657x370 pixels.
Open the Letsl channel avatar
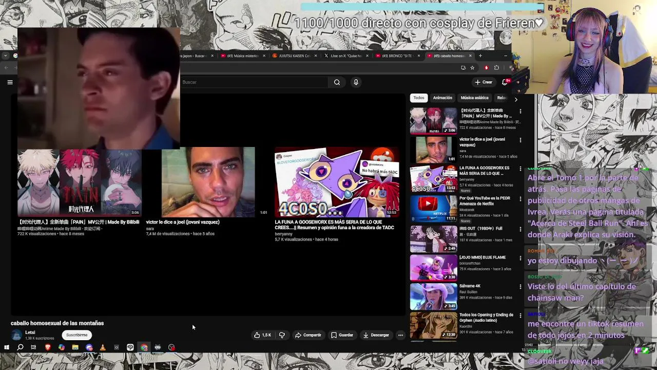click(x=16, y=335)
